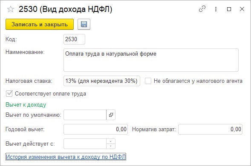This screenshot has height=166, width=251.
Task: Click the 'Годовой вычет' amount field
Action: [x=95, y=129]
